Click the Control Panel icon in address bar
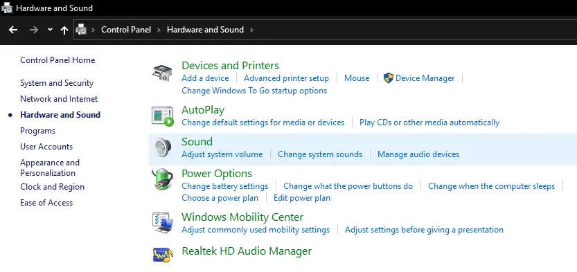 81,30
